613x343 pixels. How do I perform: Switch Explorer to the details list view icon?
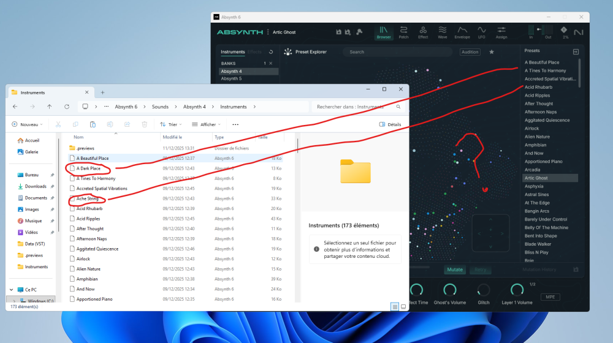point(395,307)
